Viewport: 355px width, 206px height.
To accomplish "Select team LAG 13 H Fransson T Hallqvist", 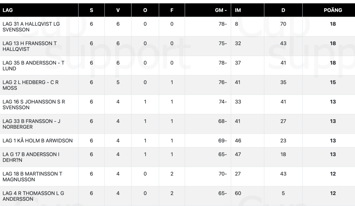I will click(x=29, y=46).
